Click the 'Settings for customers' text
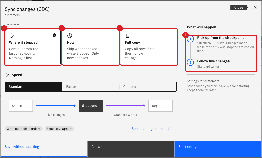The height and width of the screenshot is (158, 262). point(203,81)
